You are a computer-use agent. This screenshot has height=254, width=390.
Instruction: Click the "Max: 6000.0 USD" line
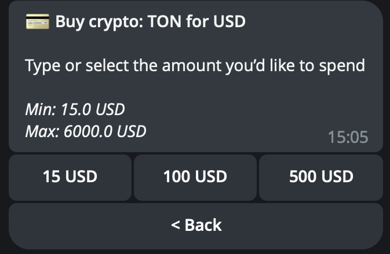86,131
